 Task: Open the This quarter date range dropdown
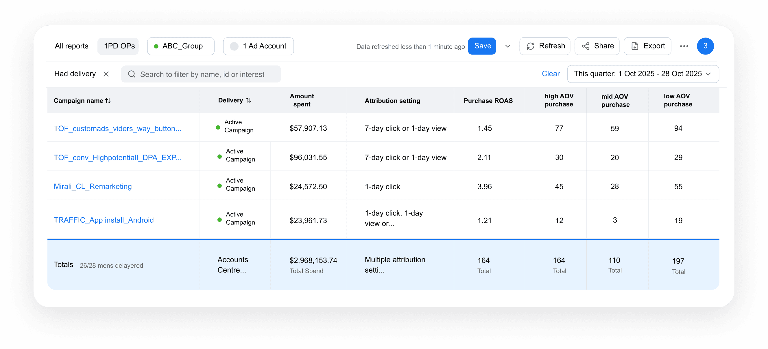(x=643, y=74)
